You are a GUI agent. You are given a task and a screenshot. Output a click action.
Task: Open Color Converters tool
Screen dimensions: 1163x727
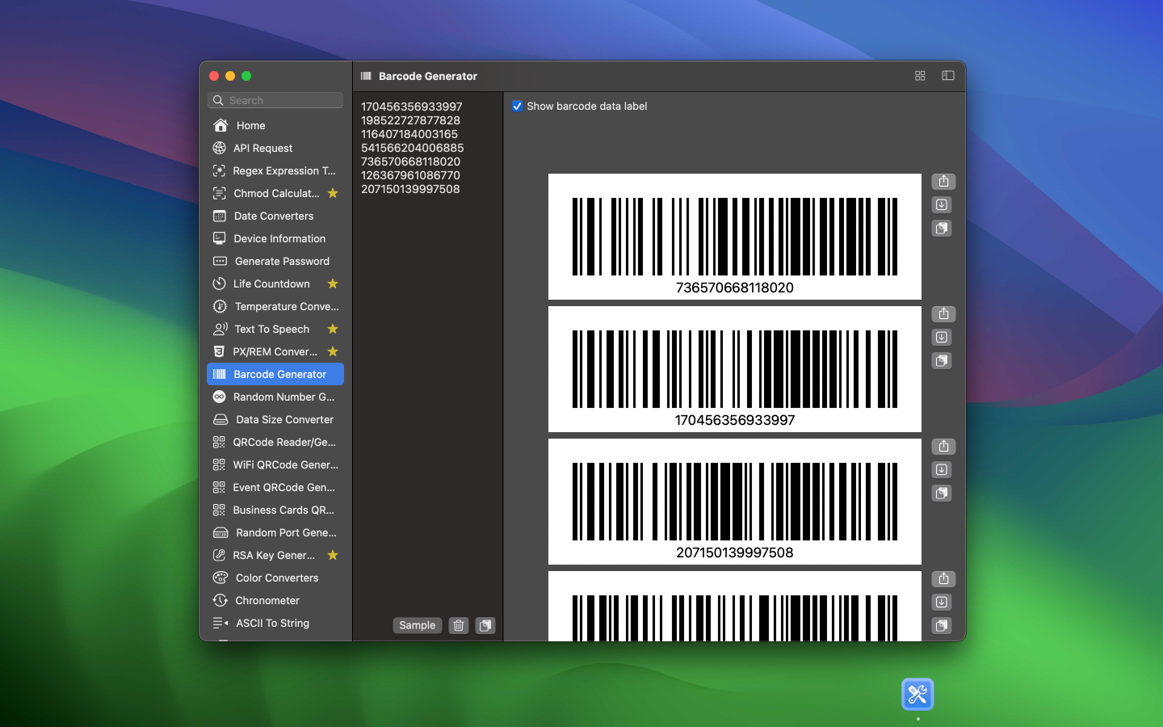coord(275,578)
